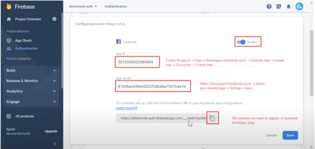
Task: Click the Spark plan label
Action: click(11, 129)
